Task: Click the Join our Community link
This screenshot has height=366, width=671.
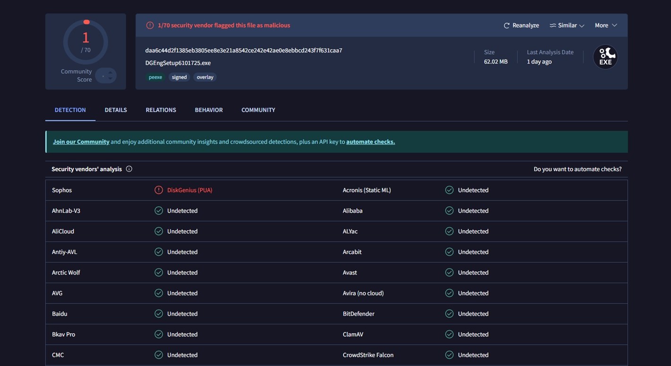Action: [x=81, y=141]
